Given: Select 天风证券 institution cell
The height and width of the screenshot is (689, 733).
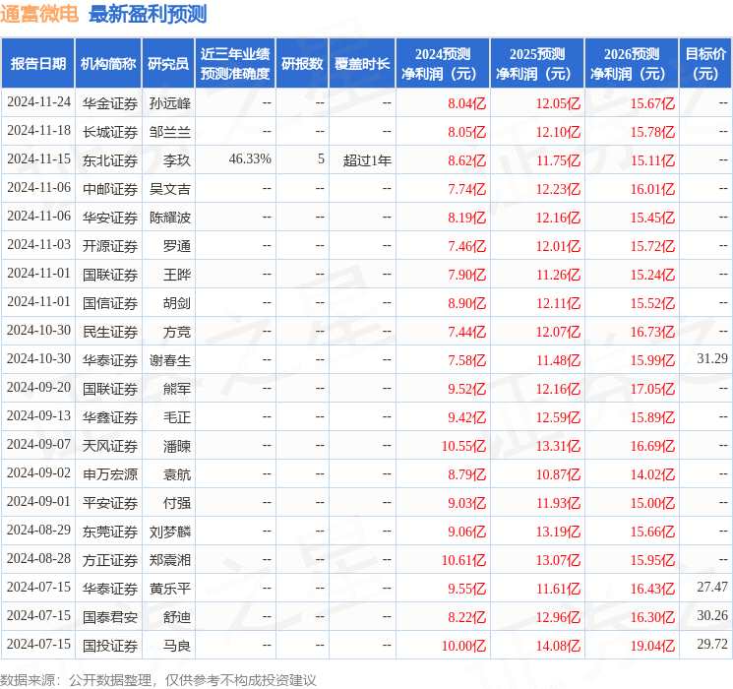Looking at the screenshot, I should click(x=110, y=446).
